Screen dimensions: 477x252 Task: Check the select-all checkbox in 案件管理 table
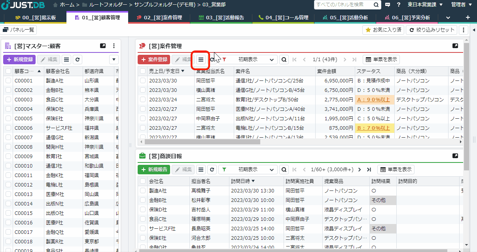(142, 70)
